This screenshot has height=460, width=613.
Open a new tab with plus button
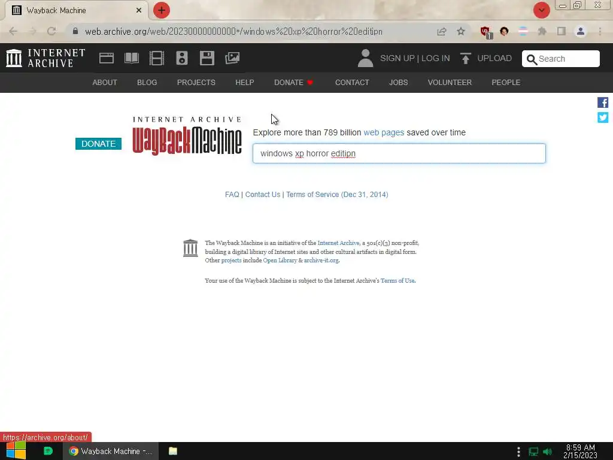point(162,10)
